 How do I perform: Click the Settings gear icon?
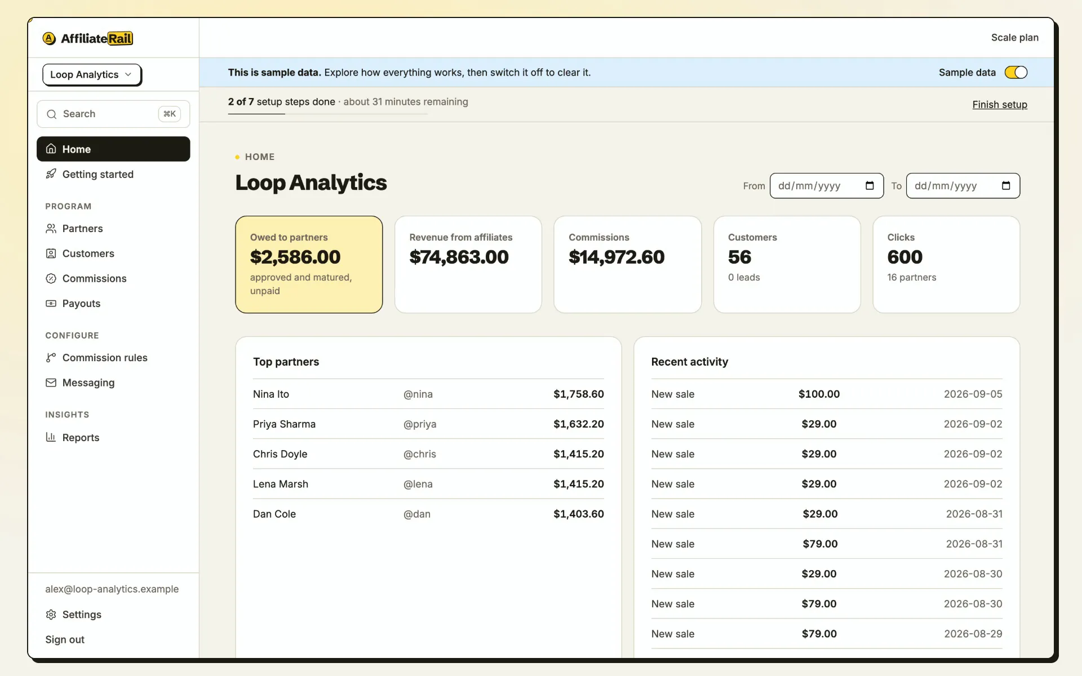pyautogui.click(x=51, y=615)
